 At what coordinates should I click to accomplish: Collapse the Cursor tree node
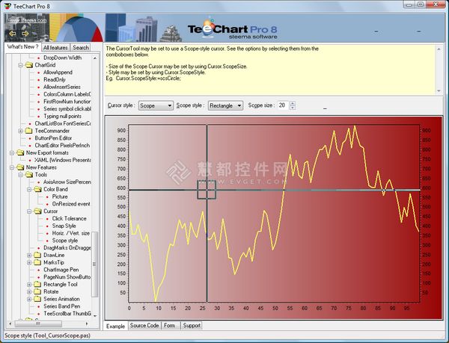point(29,211)
